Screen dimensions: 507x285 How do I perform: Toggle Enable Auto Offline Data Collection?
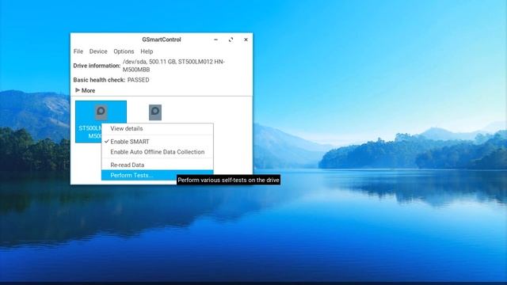[158, 152]
